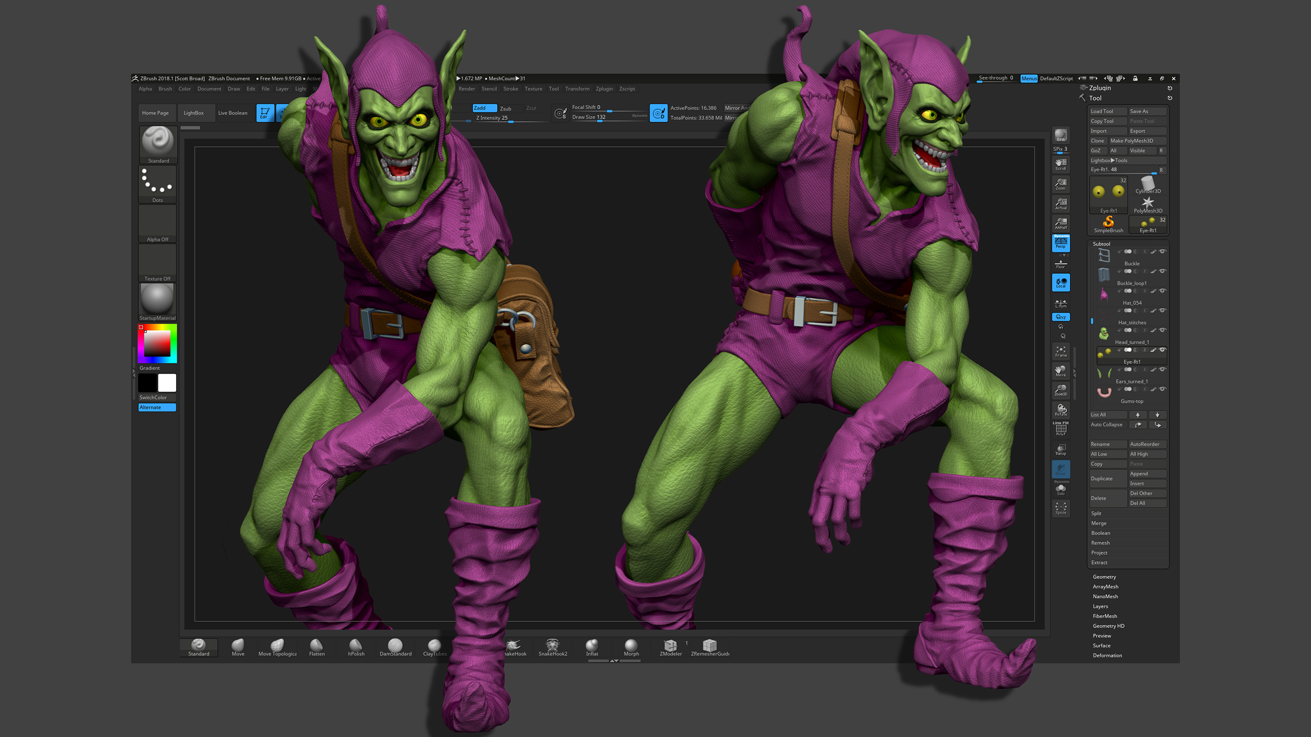Pick the ZModeler brush

pos(670,647)
